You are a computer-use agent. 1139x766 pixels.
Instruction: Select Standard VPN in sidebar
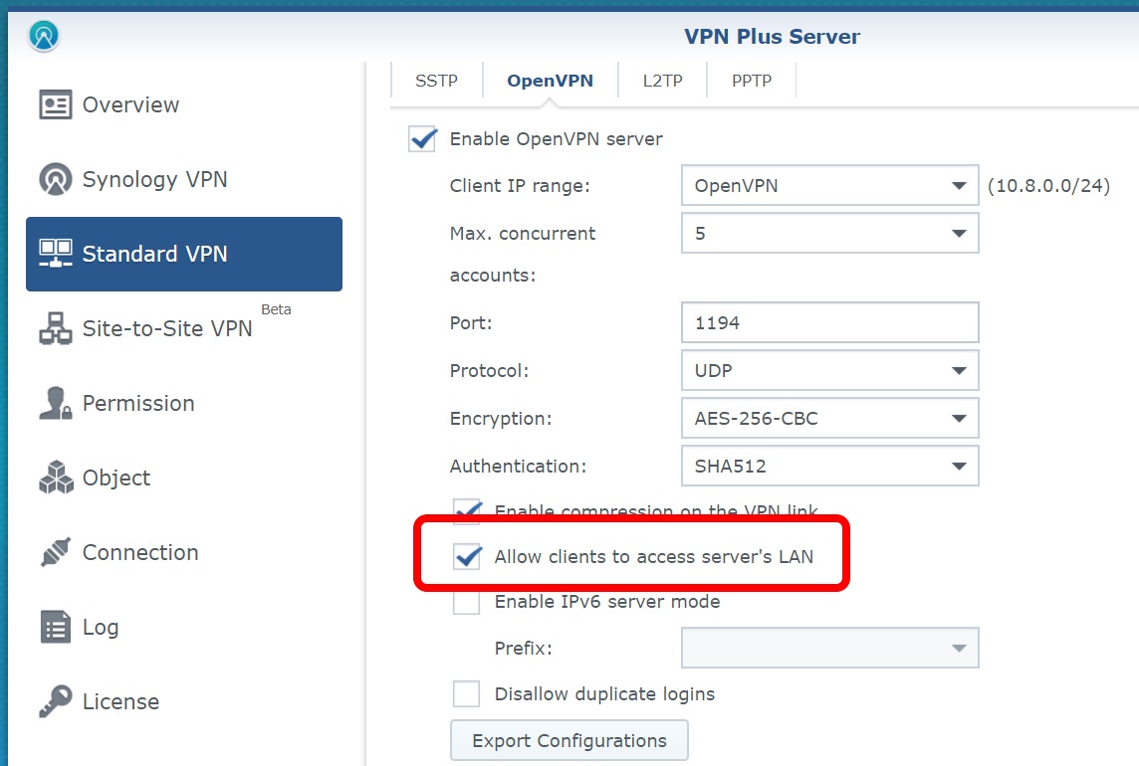(x=184, y=254)
